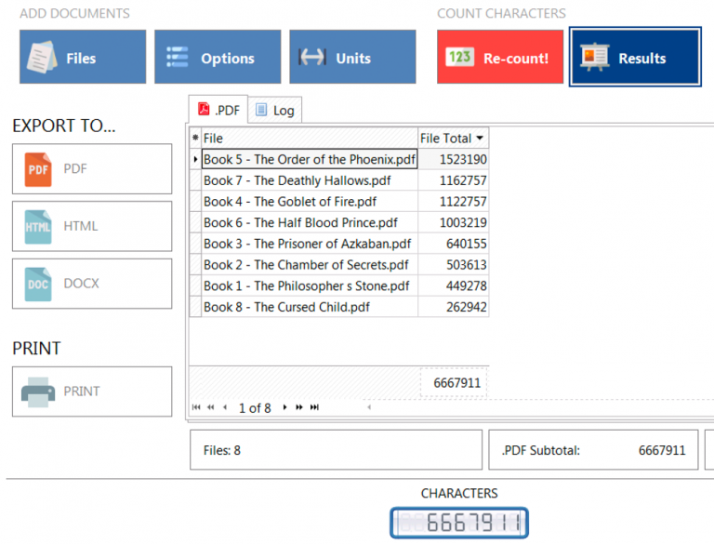This screenshot has width=714, height=544.
Task: Show the Results panel
Action: [635, 57]
